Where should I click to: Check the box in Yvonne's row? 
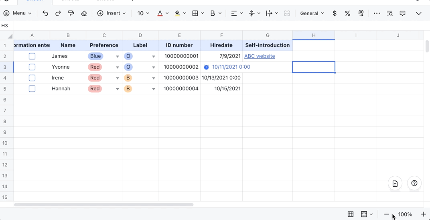point(32,67)
